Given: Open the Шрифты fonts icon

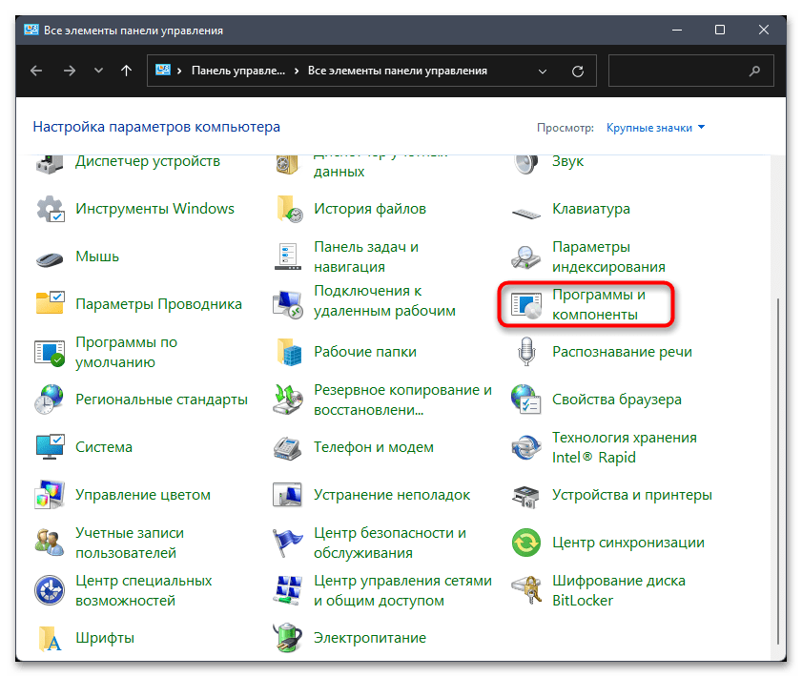Looking at the screenshot, I should point(50,638).
